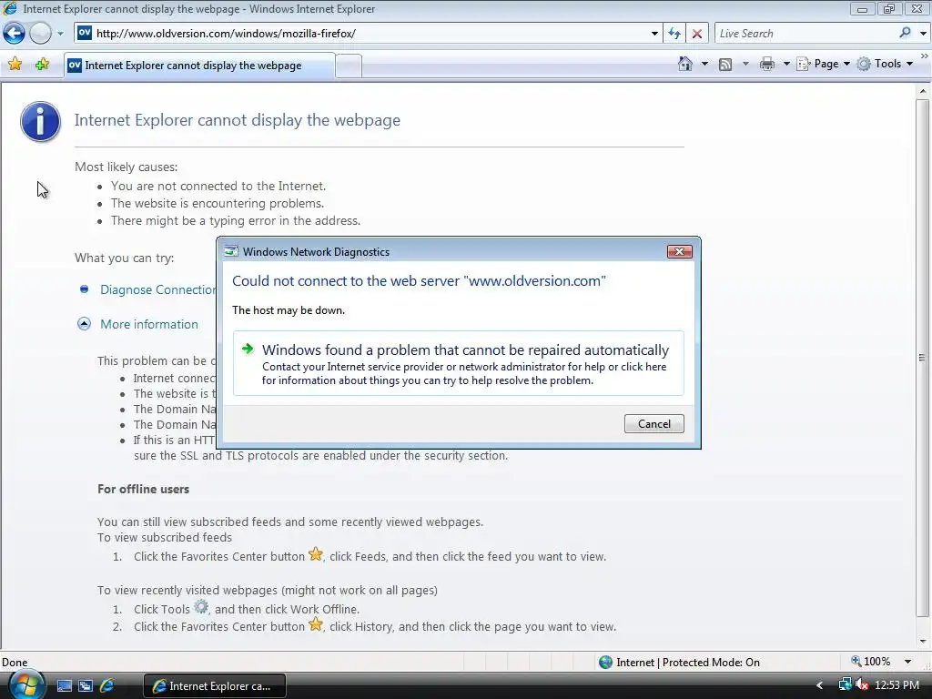Click the Add to Favorites icon

click(x=42, y=65)
